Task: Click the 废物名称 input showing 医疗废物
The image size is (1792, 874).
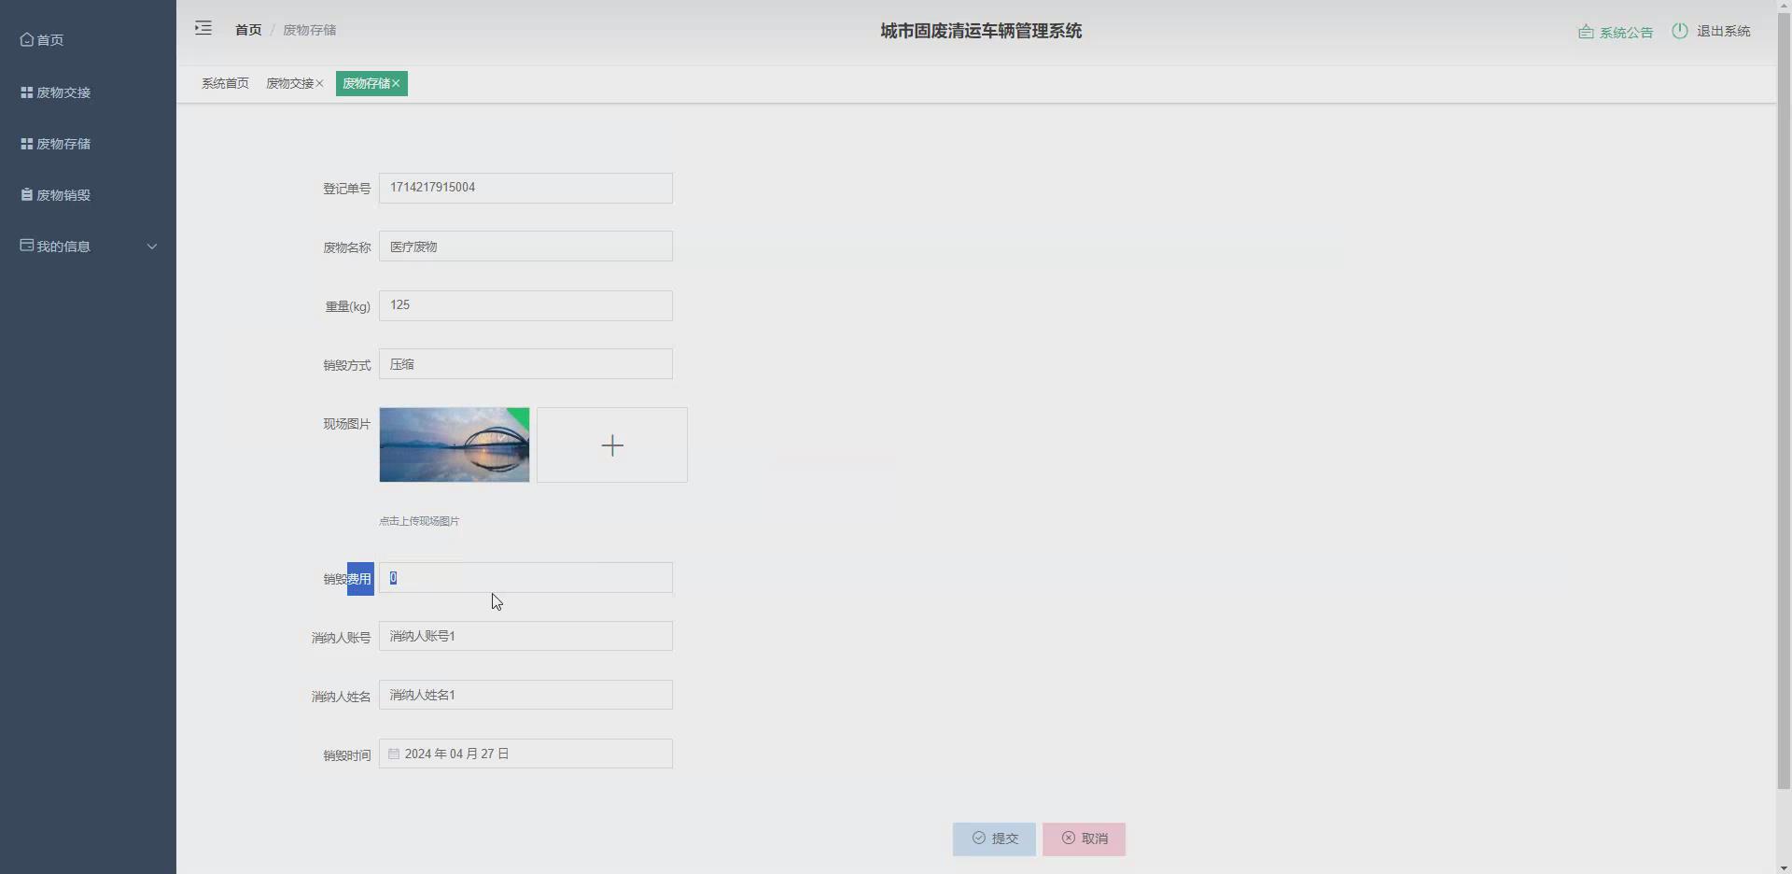Action: [x=525, y=246]
